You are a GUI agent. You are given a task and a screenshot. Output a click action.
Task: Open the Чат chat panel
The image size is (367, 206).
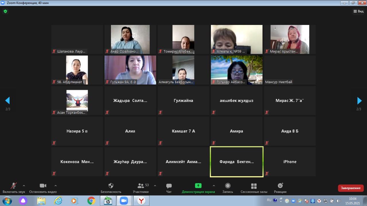[x=169, y=186]
